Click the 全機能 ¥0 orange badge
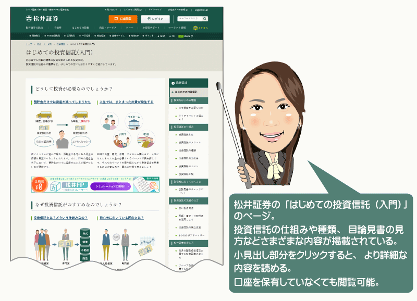 40,184
